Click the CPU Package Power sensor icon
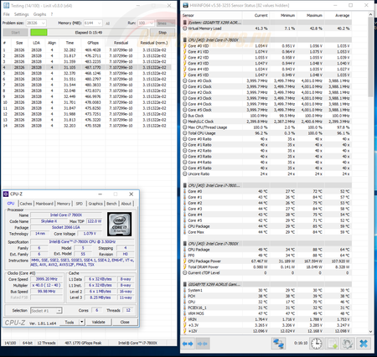377x357 pixels. 184,261
